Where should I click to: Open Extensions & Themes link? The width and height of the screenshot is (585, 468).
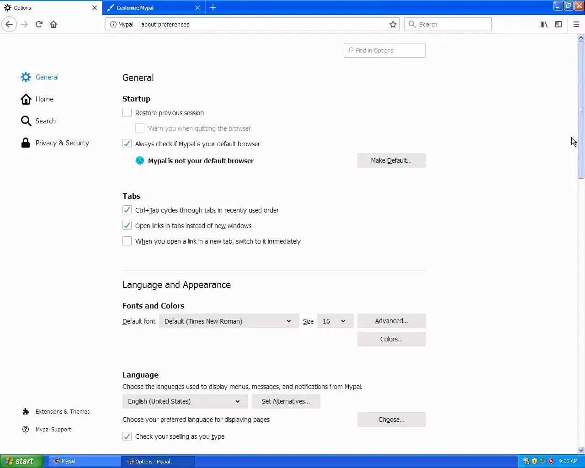[x=63, y=411]
